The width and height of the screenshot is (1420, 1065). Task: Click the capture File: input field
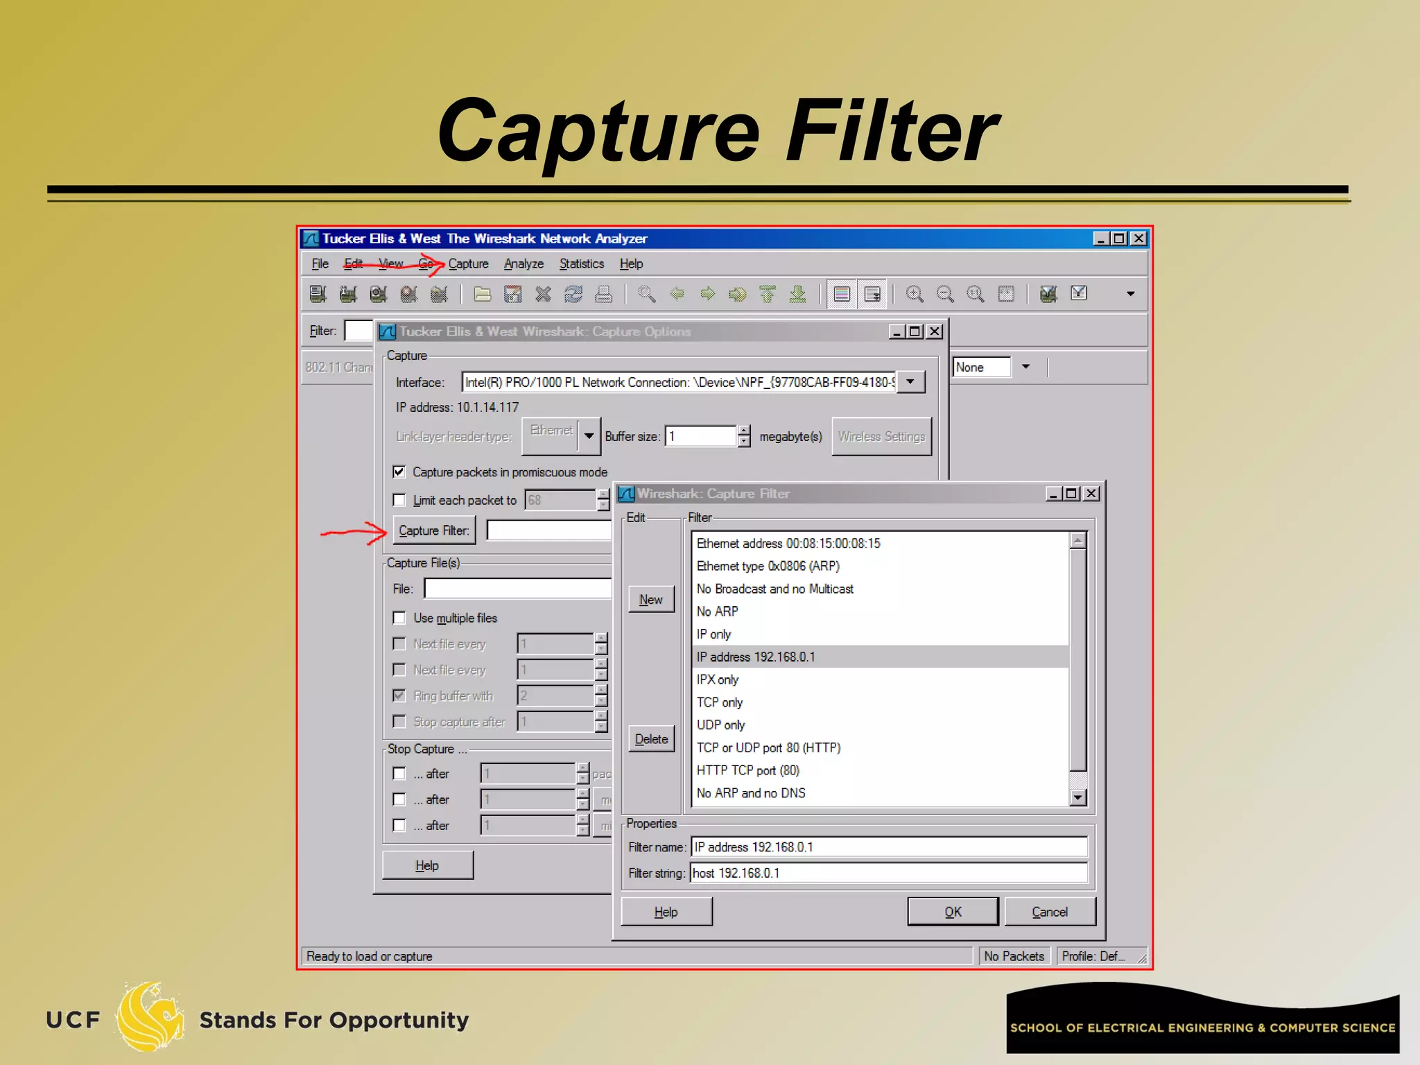(517, 589)
